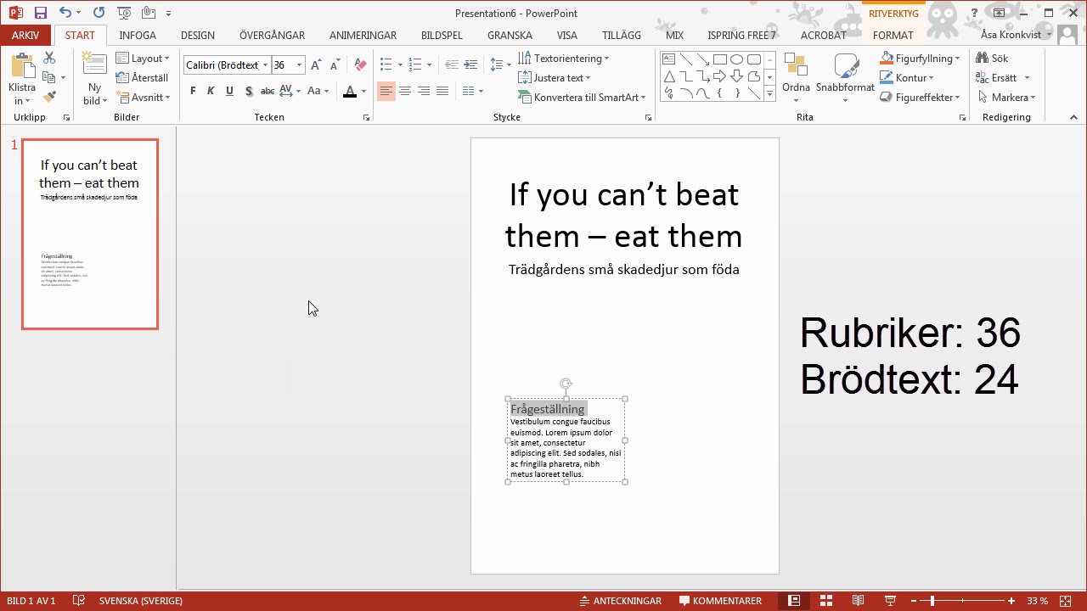Open the font name dropdown
Image resolution: width=1087 pixels, height=611 pixels.
265,65
